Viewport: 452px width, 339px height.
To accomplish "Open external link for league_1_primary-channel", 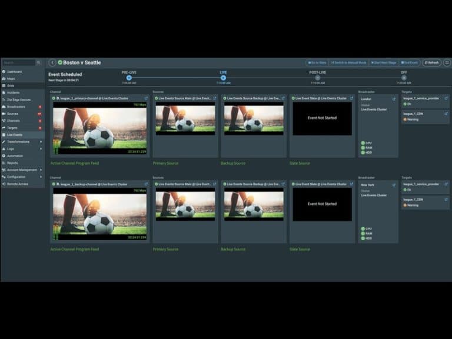I will [146, 98].
